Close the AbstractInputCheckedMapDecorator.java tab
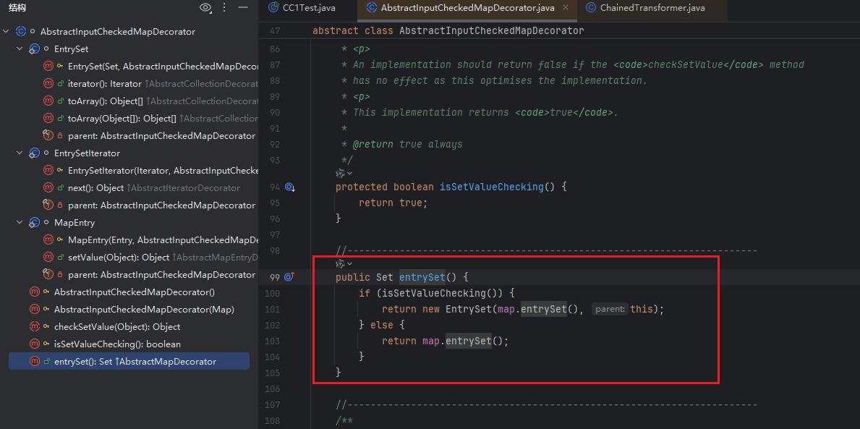The height and width of the screenshot is (429, 860). pyautogui.click(x=566, y=8)
